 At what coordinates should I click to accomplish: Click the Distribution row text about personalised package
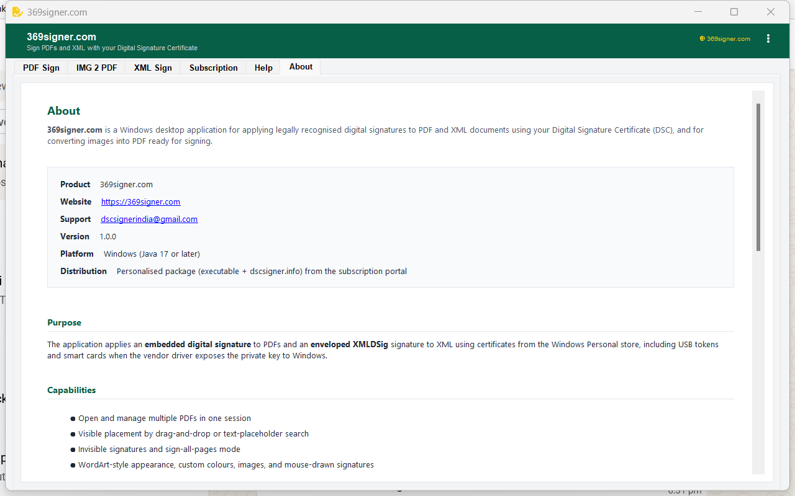point(261,271)
